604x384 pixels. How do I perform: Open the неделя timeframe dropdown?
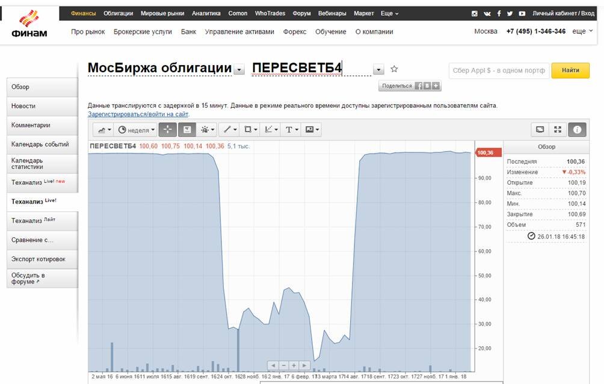[x=137, y=130]
